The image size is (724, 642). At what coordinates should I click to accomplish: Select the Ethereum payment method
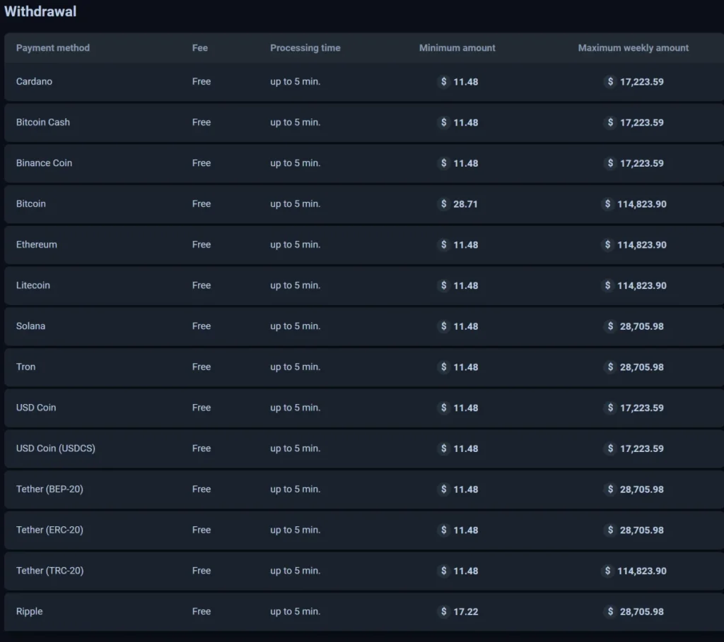pos(37,244)
